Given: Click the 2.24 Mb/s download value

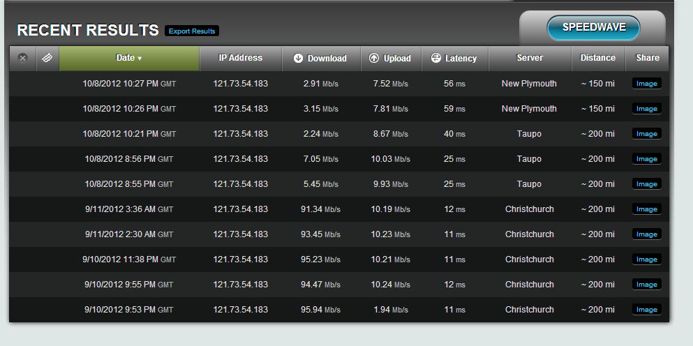Looking at the screenshot, I should [x=321, y=134].
